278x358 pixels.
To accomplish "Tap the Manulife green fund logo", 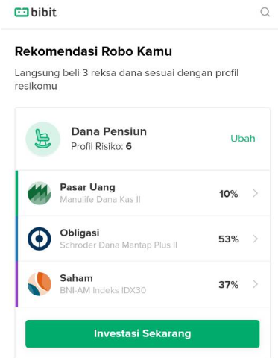I will (40, 193).
